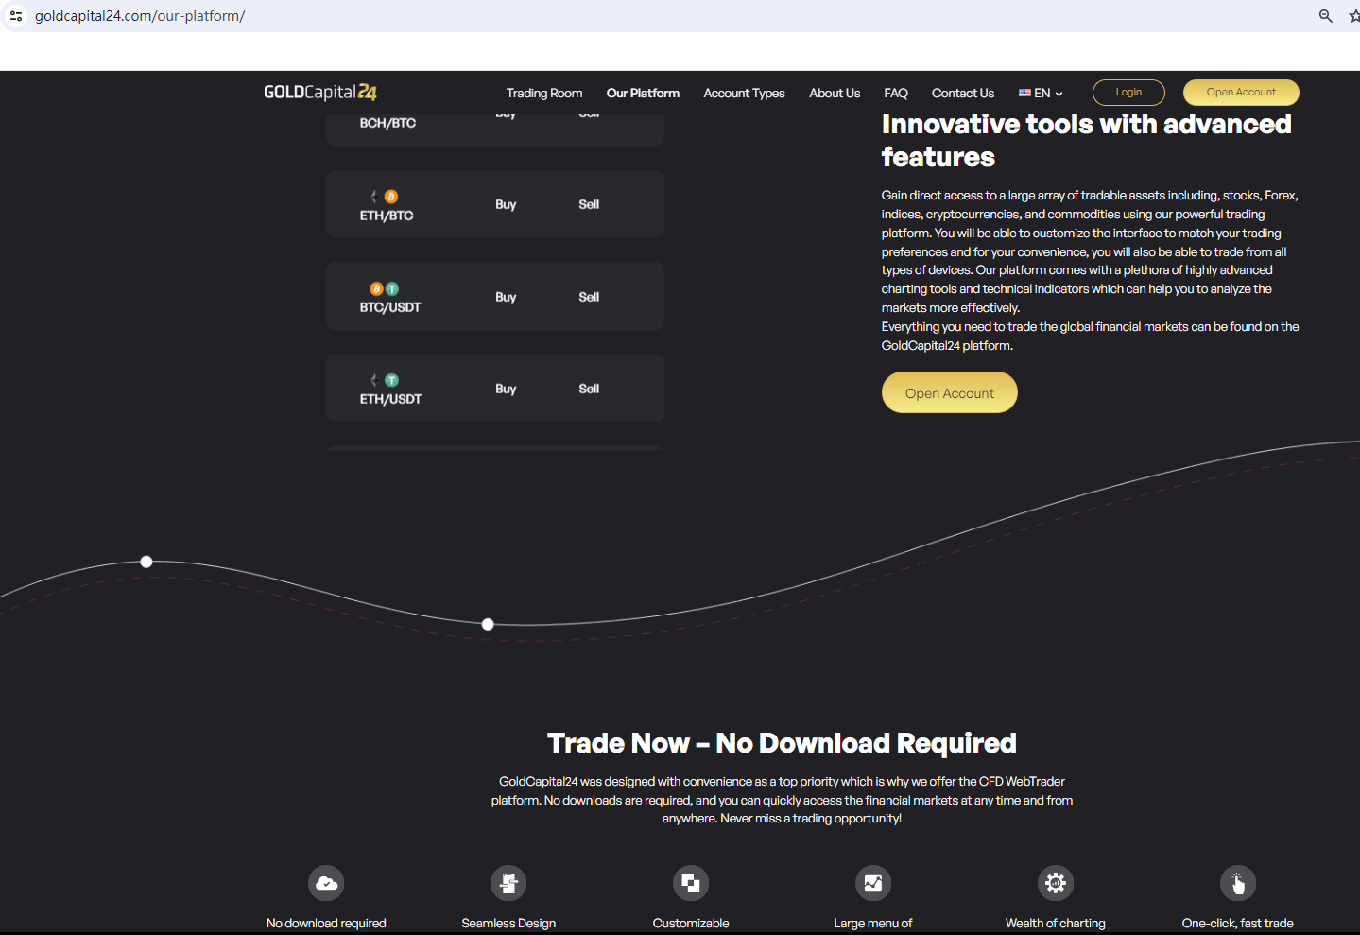Click the large Open Account button below description
This screenshot has width=1360, height=935.
coord(950,392)
